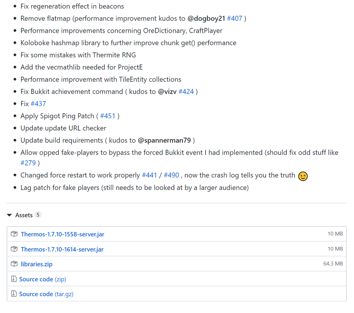
Task: Click the winking face emoji
Action: 303,176
